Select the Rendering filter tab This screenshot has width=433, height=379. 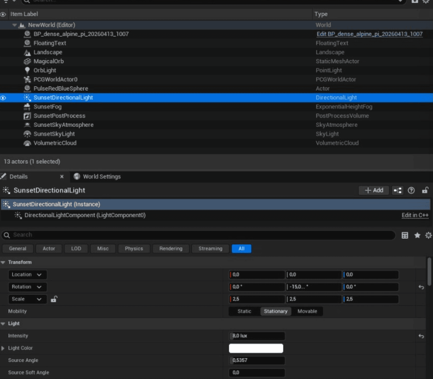coord(171,249)
